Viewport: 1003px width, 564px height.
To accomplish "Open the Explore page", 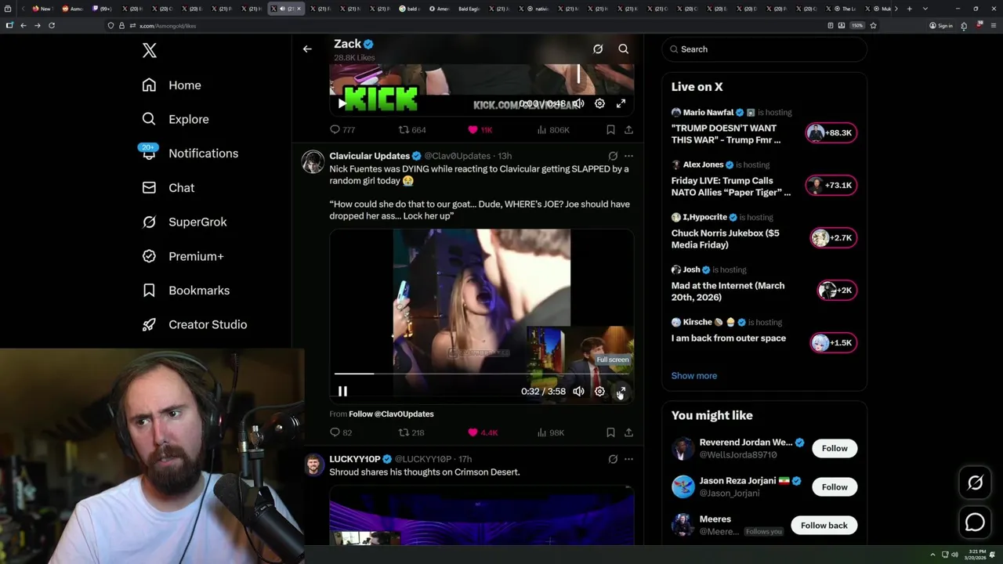I will click(x=176, y=119).
